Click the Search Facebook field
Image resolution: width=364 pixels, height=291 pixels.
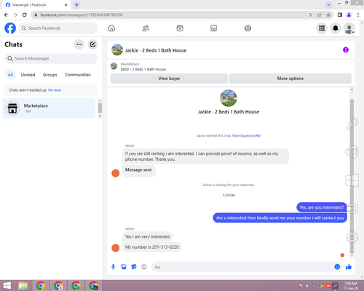point(58,28)
